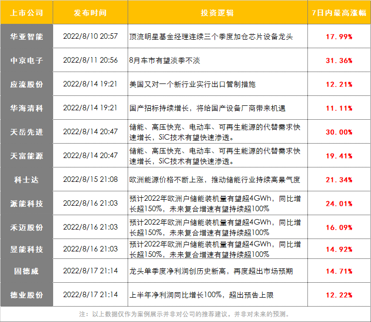Viewport: 371px width, 322px height.
Task: Select the 科士达 company cell
Action: 26,179
